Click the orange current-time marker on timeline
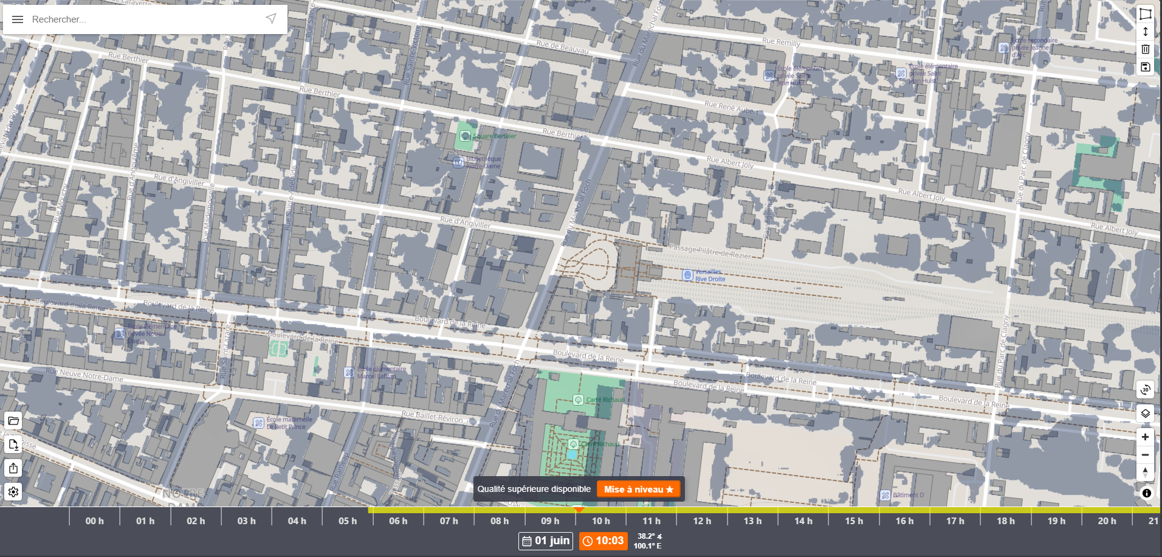The width and height of the screenshot is (1162, 557). tap(579, 510)
